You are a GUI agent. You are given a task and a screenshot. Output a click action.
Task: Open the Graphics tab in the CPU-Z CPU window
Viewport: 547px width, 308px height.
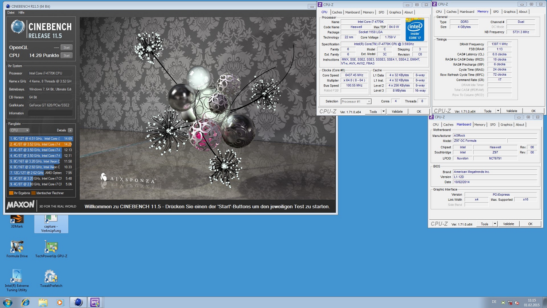pyautogui.click(x=395, y=12)
